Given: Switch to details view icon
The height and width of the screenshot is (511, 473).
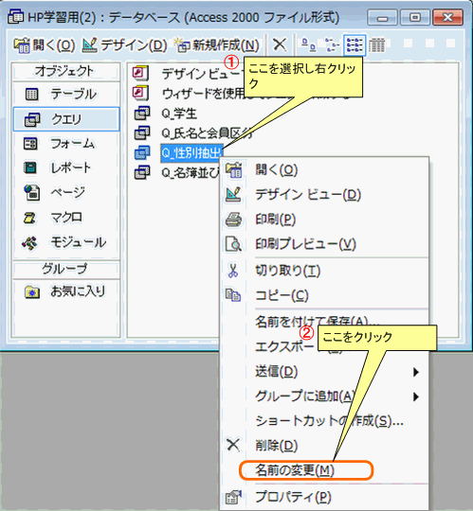Looking at the screenshot, I should pyautogui.click(x=377, y=44).
